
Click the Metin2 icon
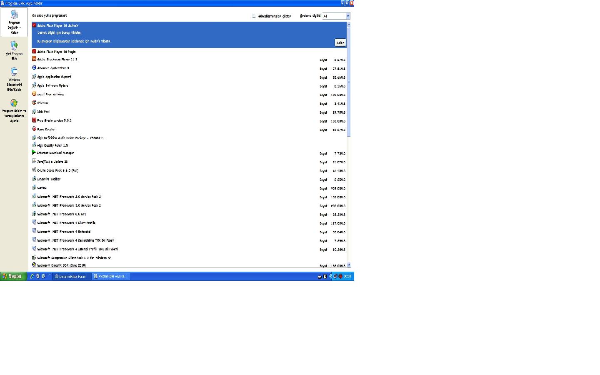click(x=34, y=188)
